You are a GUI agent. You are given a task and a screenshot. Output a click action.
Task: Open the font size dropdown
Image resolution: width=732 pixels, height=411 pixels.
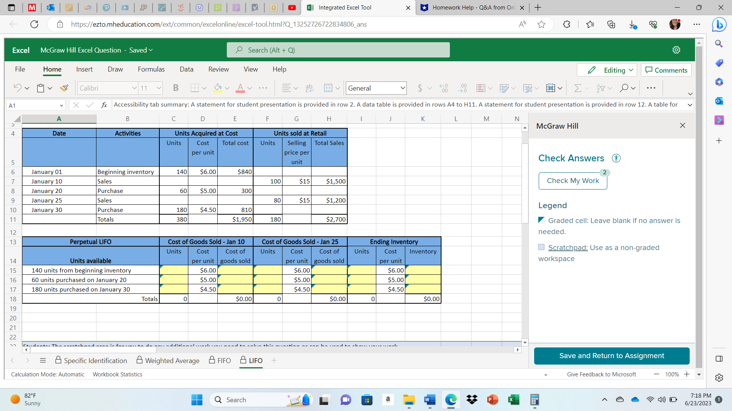[x=159, y=88]
